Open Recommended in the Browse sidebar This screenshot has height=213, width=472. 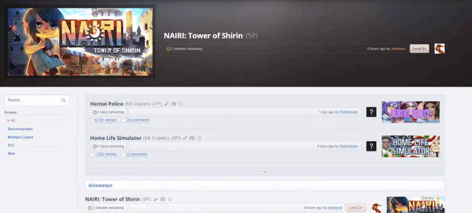(x=20, y=129)
